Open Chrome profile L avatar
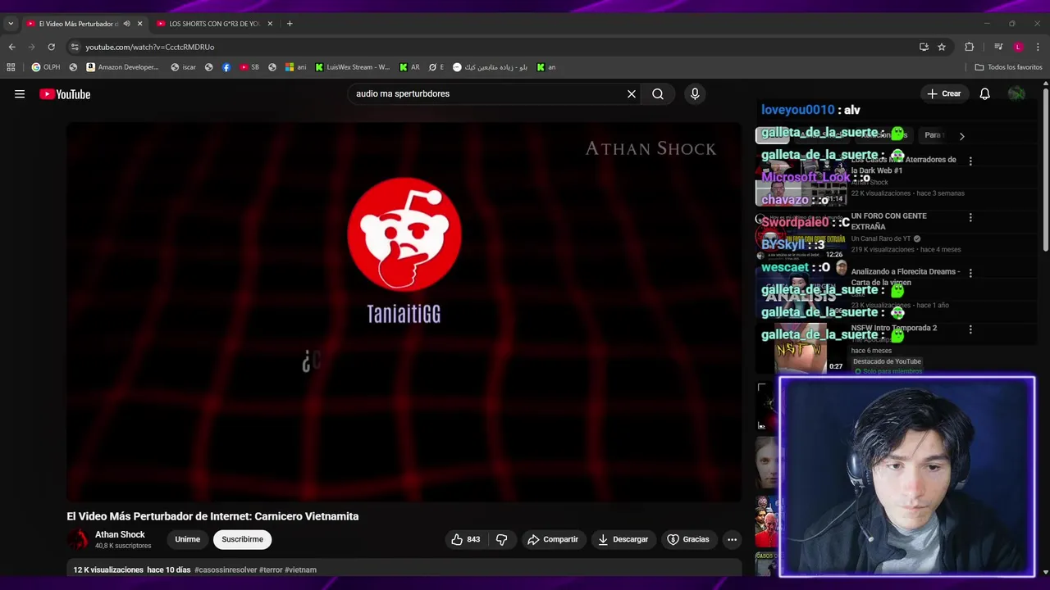The image size is (1050, 590). (1018, 47)
